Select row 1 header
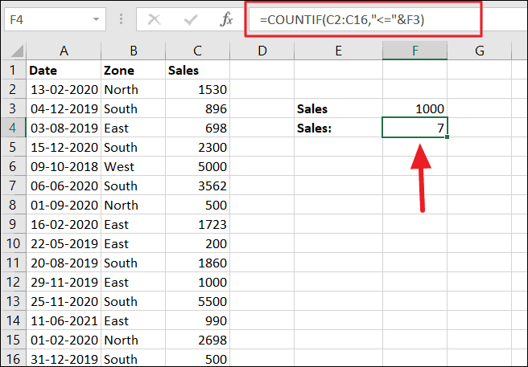 (x=13, y=70)
